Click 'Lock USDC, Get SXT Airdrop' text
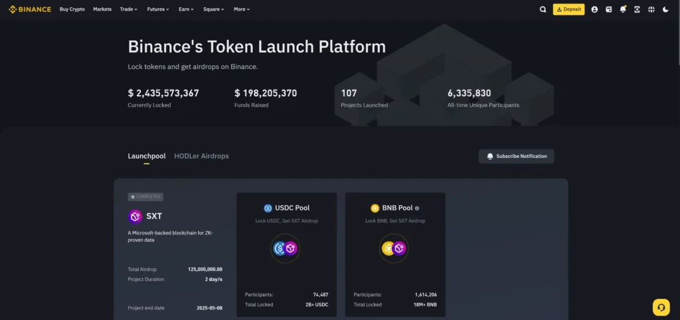Image resolution: width=680 pixels, height=320 pixels. coord(287,221)
